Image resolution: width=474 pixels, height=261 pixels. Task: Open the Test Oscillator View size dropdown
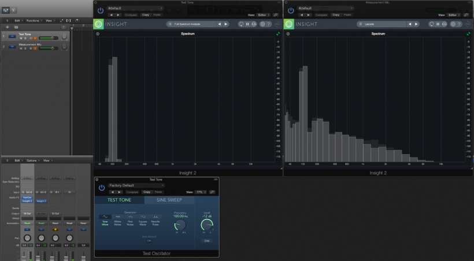point(199,192)
